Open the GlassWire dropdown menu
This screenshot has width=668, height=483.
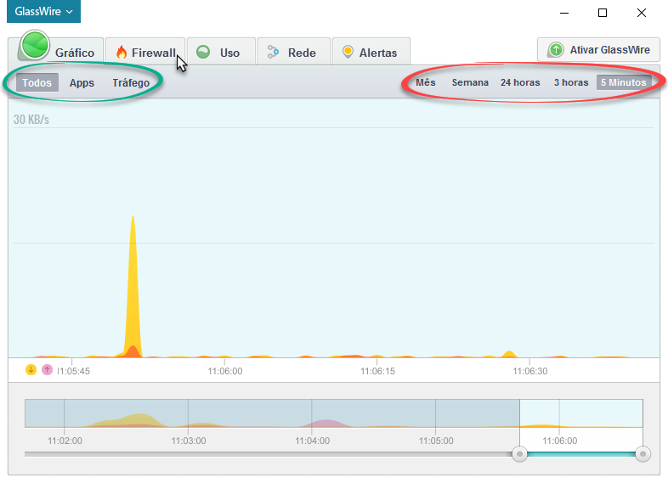click(x=43, y=12)
